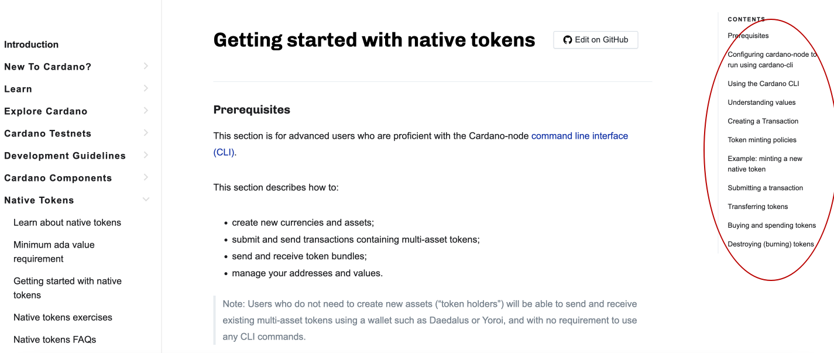Image resolution: width=834 pixels, height=353 pixels.
Task: Jump to the Prerequisites section in contents
Action: pyautogui.click(x=748, y=36)
